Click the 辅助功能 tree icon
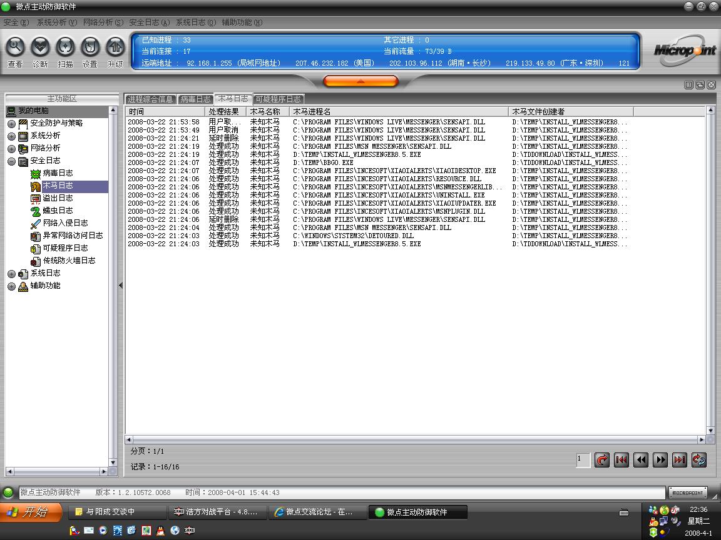Screen dimensions: 721x540 23,286
